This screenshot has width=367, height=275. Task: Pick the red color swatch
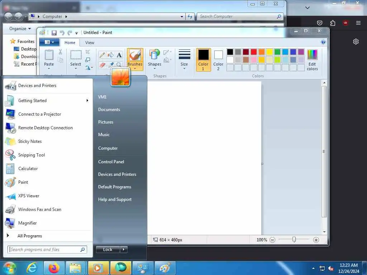[254, 52]
